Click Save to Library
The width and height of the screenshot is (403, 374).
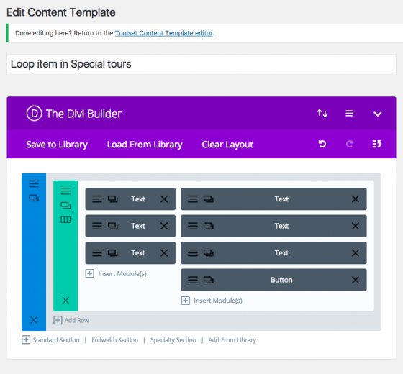(x=57, y=145)
